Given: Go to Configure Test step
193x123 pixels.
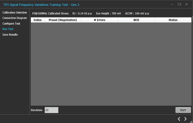Looking at the screenshot, I should coord(11,23).
